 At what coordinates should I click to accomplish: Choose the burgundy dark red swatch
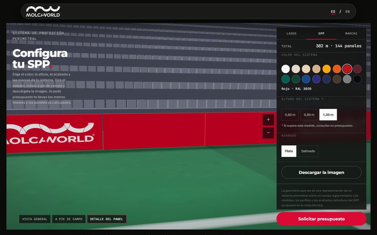point(357,69)
